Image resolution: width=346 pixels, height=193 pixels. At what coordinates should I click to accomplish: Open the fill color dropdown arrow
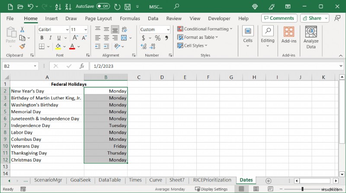click(x=64, y=47)
